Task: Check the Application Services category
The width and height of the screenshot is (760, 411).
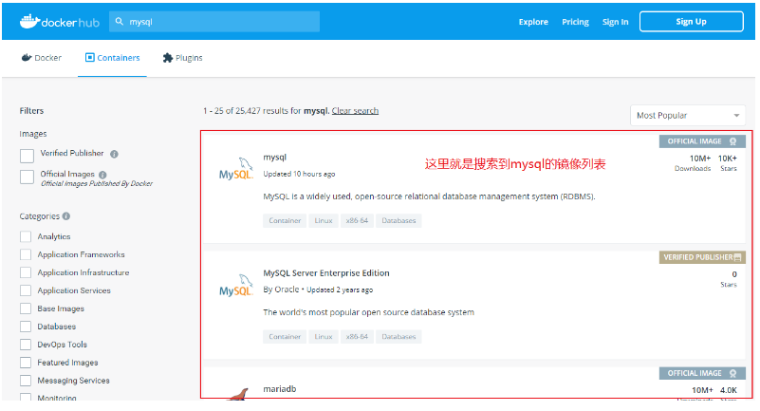Action: pos(26,290)
